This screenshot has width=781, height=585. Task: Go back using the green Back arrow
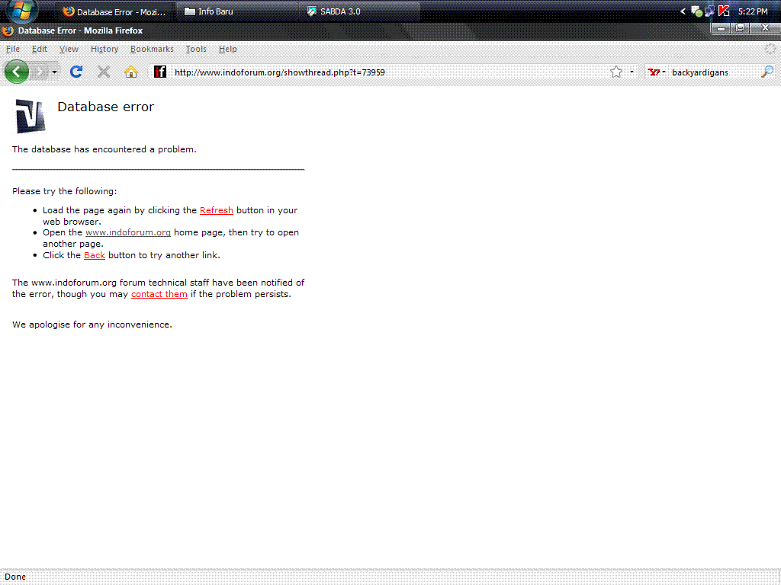(x=17, y=72)
